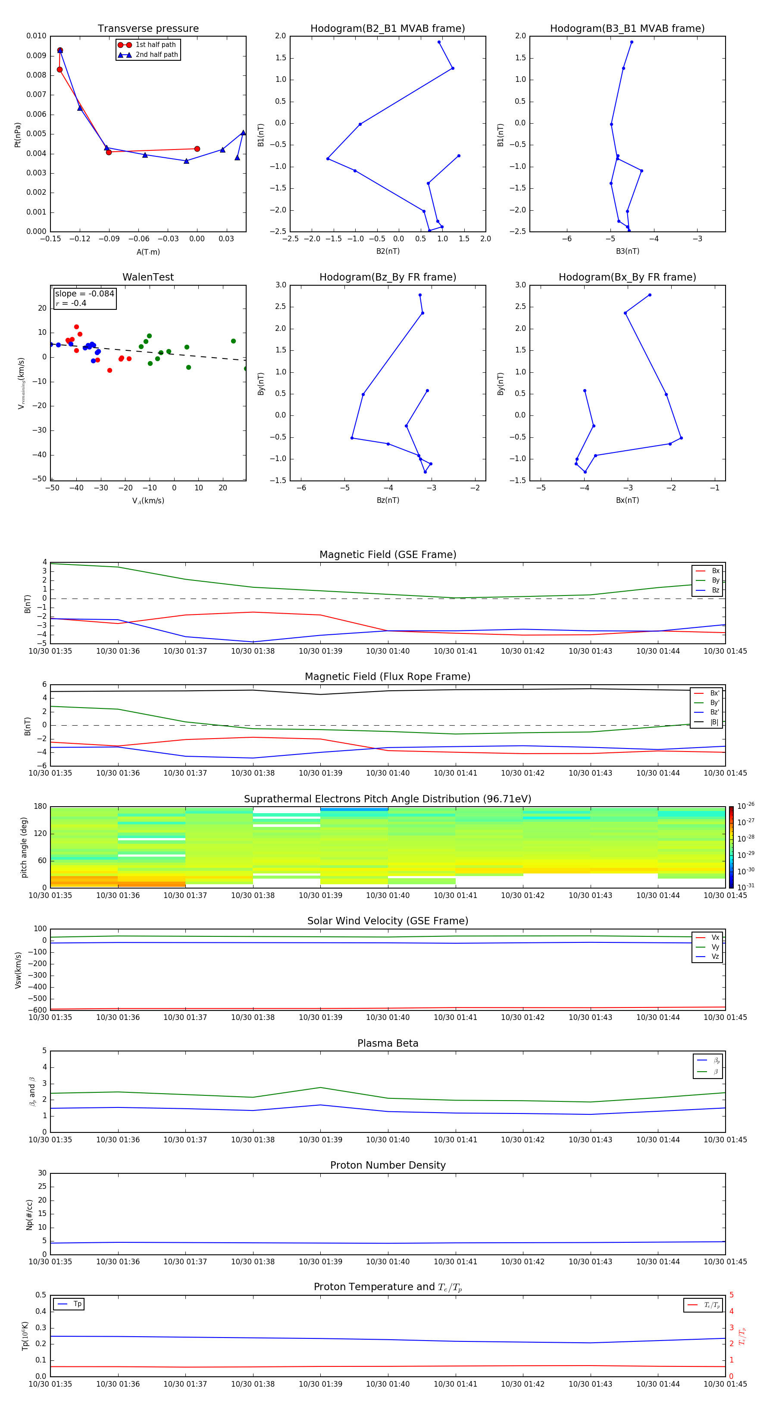Click the '|B|' legend entry in Flux Rope plot

707,722
